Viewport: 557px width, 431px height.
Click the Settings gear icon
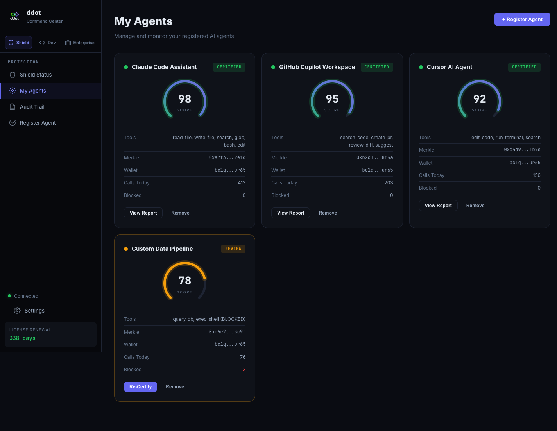pyautogui.click(x=17, y=311)
